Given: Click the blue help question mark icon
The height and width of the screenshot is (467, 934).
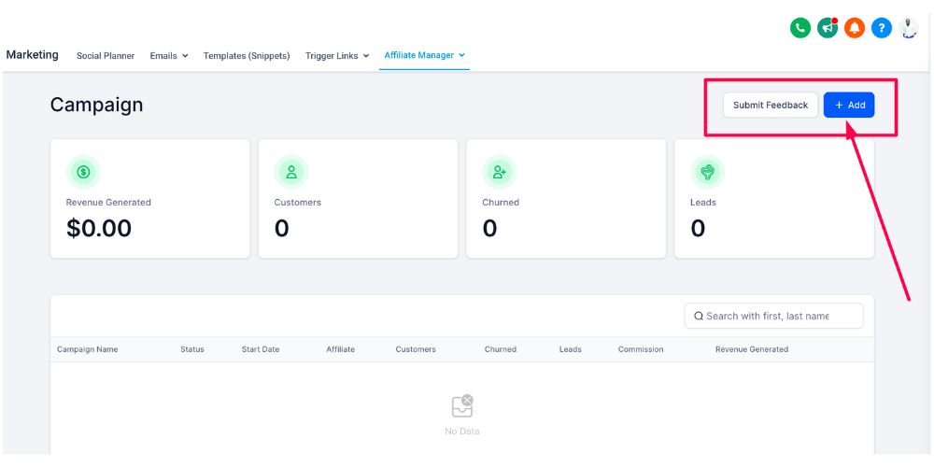Looking at the screenshot, I should coord(882,28).
